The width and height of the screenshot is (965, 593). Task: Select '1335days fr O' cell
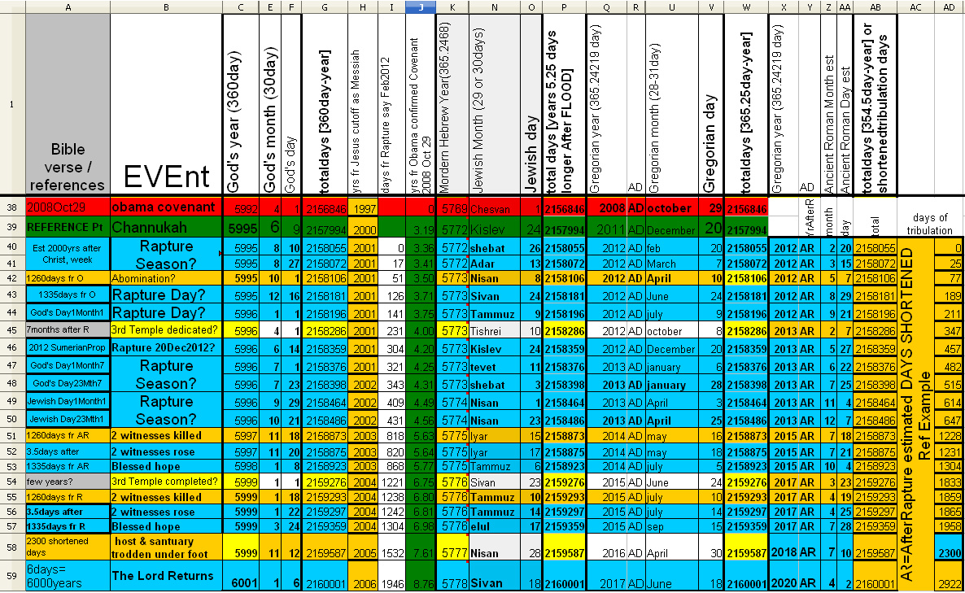(68, 294)
